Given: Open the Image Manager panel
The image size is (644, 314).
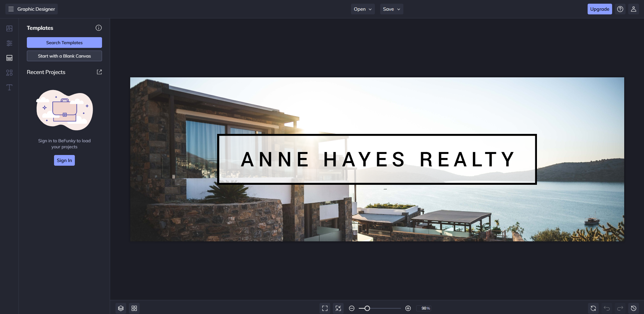Looking at the screenshot, I should (x=9, y=28).
